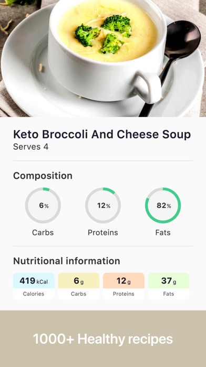Select the 419 kCal Calories tile

click(x=34, y=286)
